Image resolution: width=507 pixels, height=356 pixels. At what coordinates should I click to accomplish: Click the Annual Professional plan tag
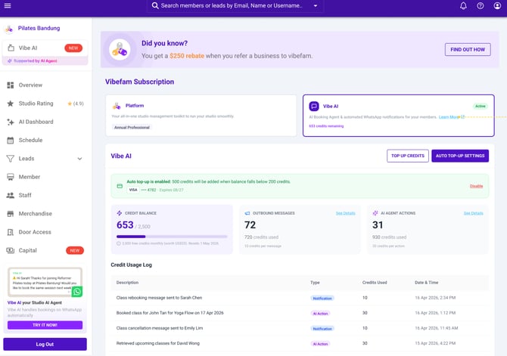tap(132, 127)
